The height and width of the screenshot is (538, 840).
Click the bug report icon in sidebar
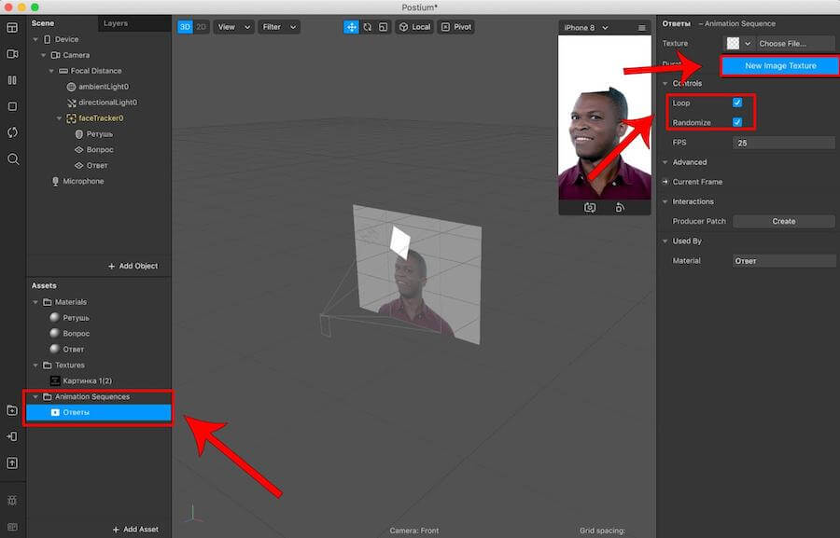[12, 501]
